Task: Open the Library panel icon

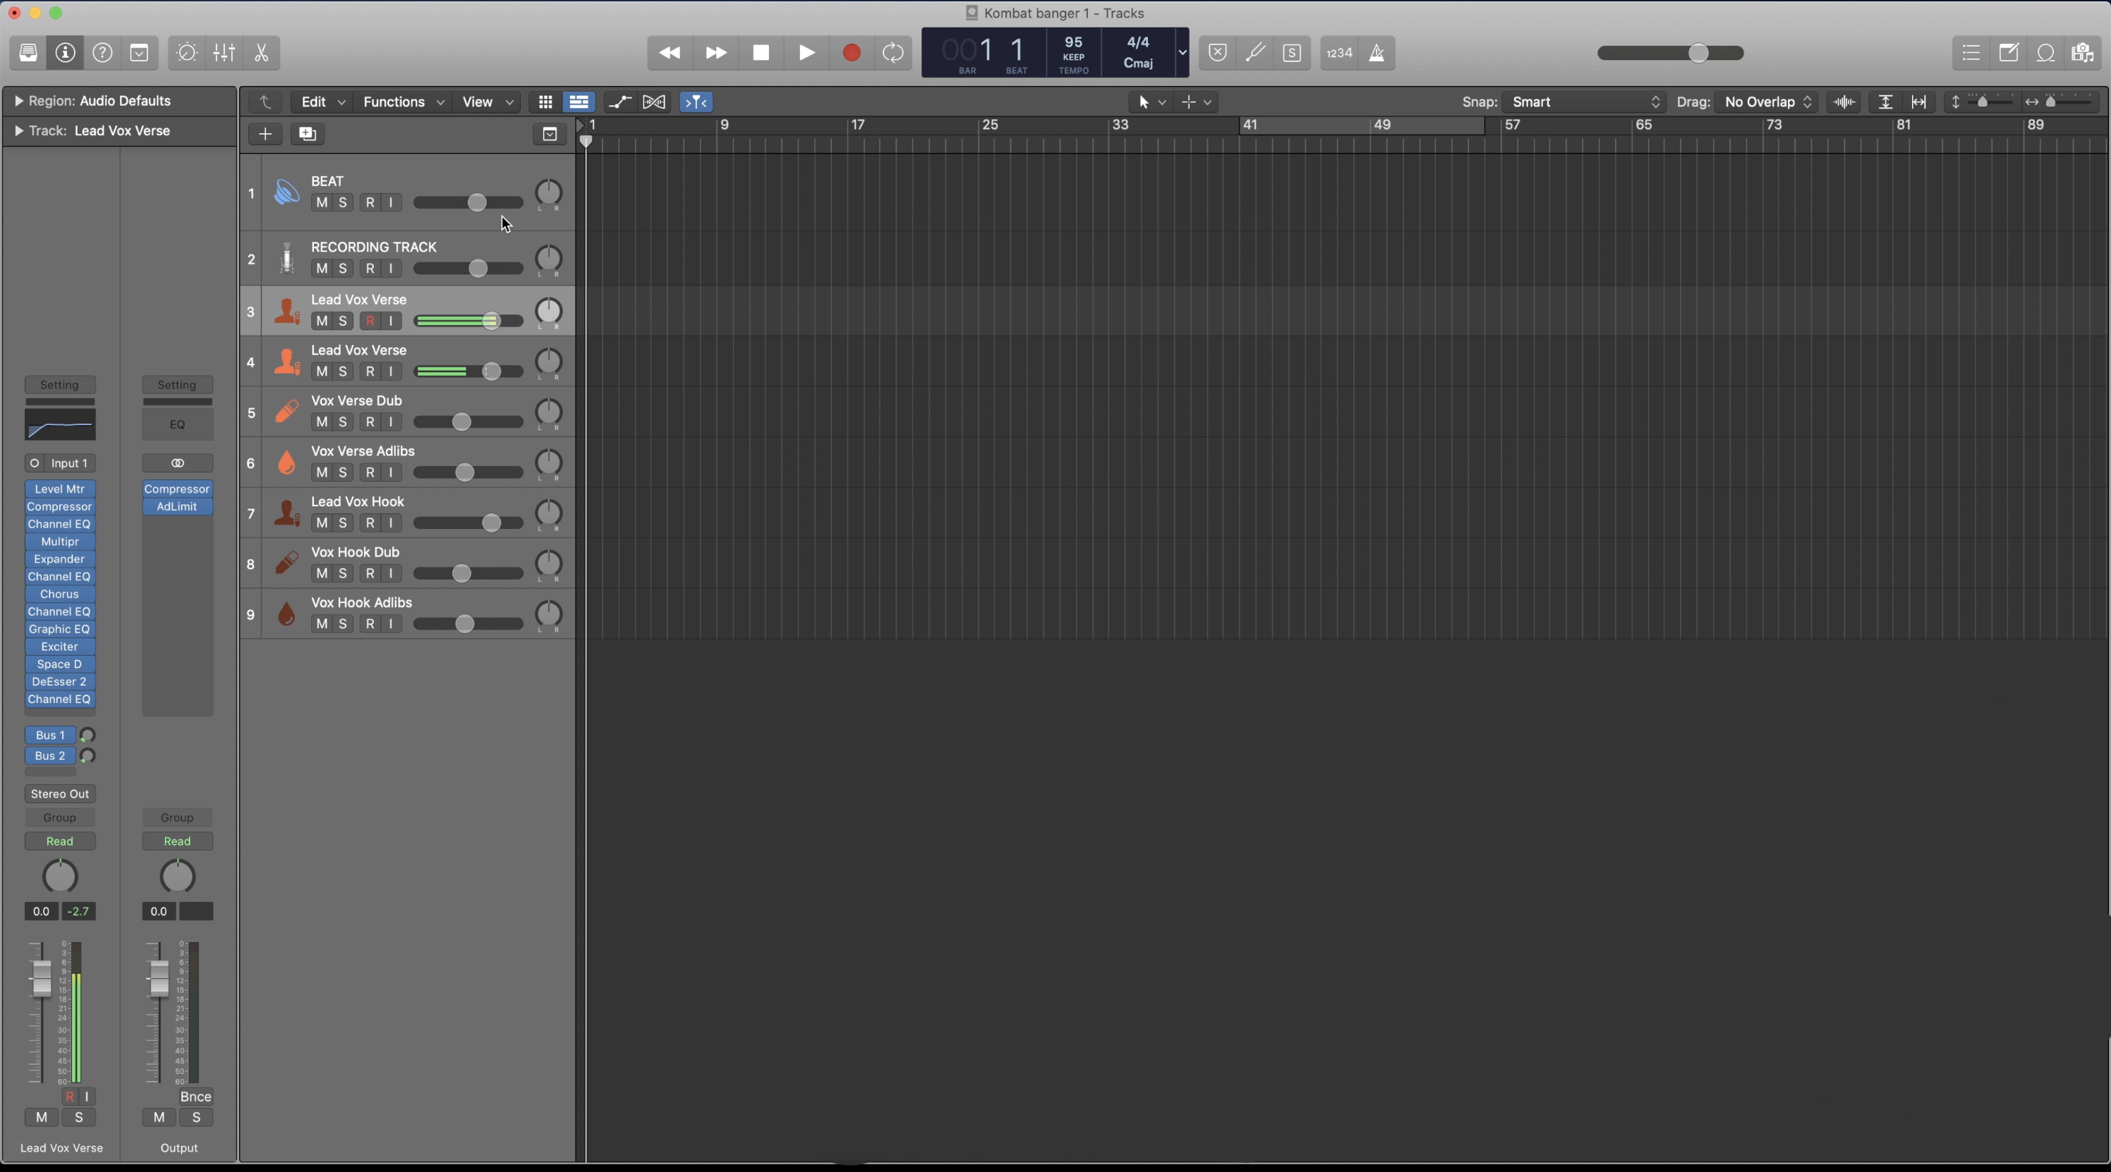Action: coord(28,53)
